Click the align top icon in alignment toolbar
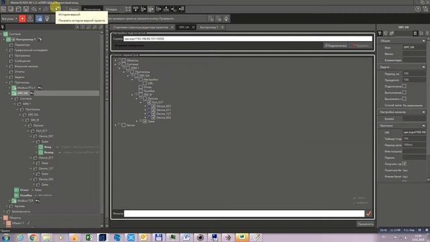Viewport: 430px width, 242px height. point(136,9)
